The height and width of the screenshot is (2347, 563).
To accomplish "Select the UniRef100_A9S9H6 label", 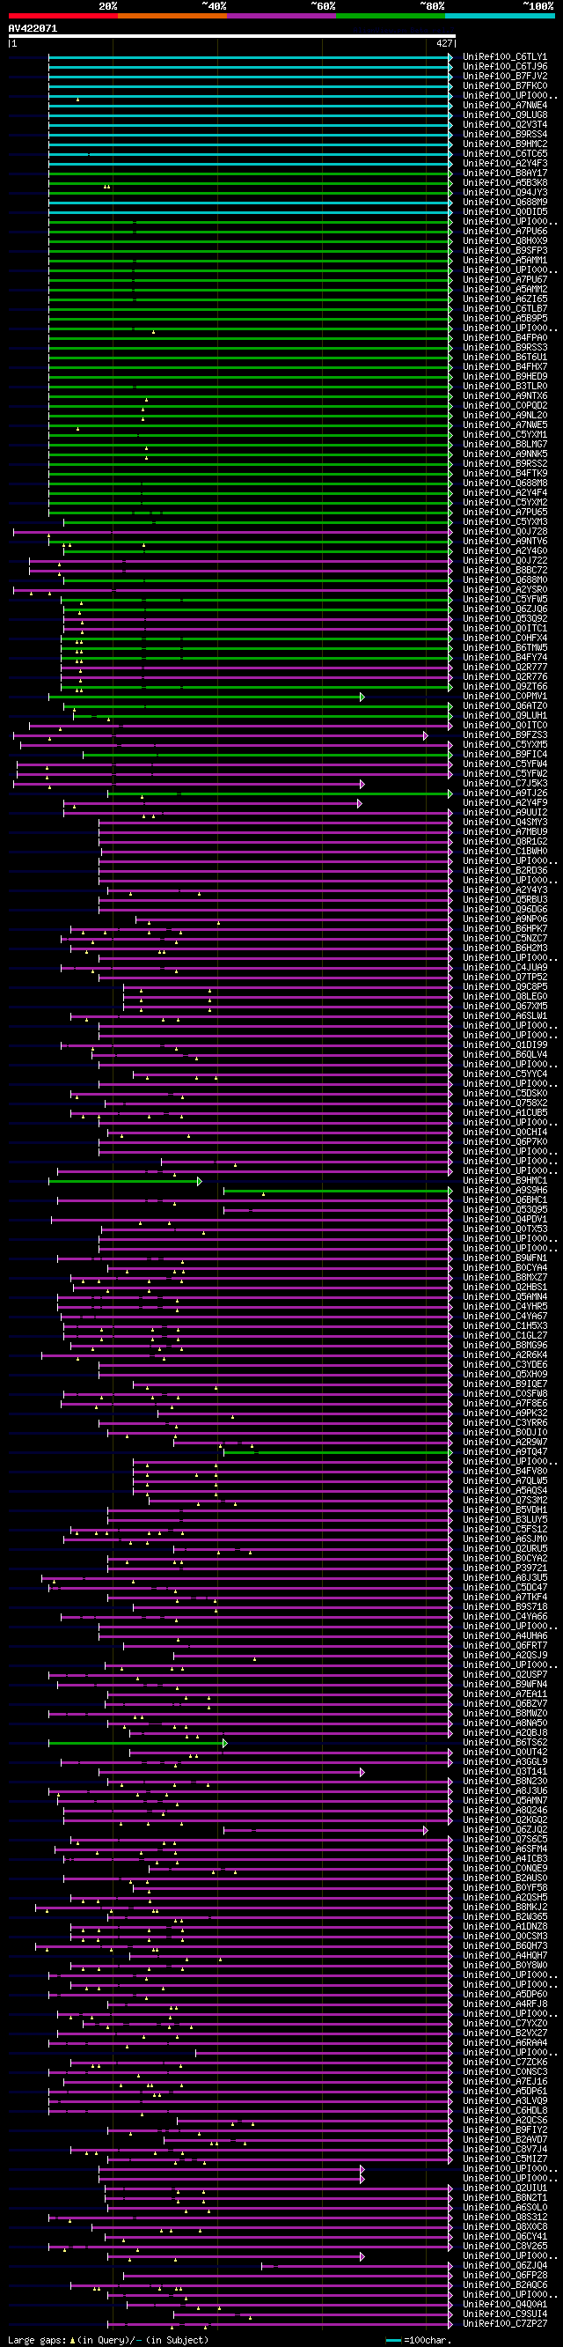I will 505,1191.
